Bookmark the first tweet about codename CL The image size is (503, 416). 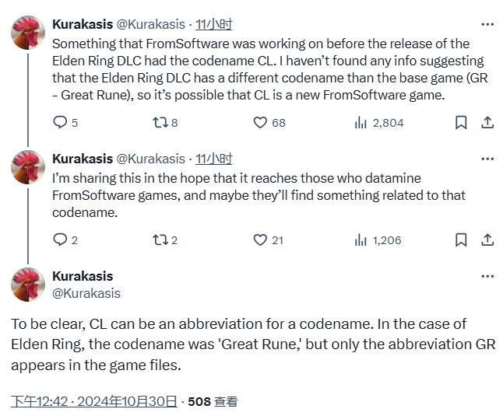click(x=461, y=122)
